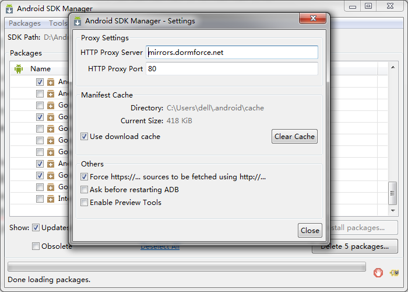The height and width of the screenshot is (292, 408).
Task: Uncheck the topmost package row checkbox
Action: (x=40, y=82)
